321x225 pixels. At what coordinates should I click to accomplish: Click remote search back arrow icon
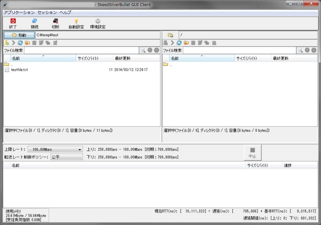314,50
